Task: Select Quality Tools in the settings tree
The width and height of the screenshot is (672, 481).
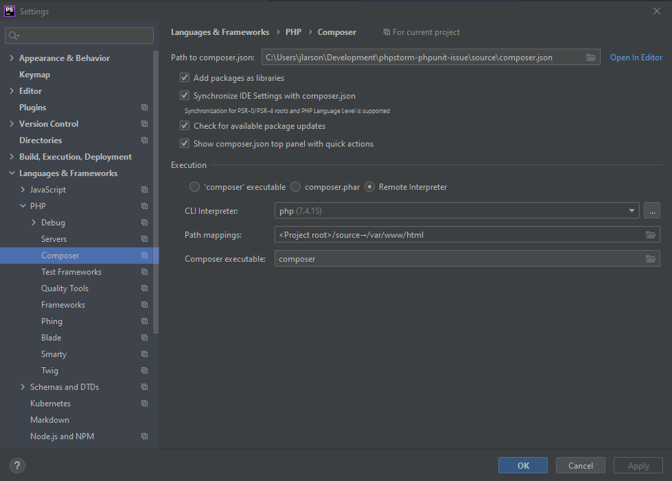Action: point(65,288)
